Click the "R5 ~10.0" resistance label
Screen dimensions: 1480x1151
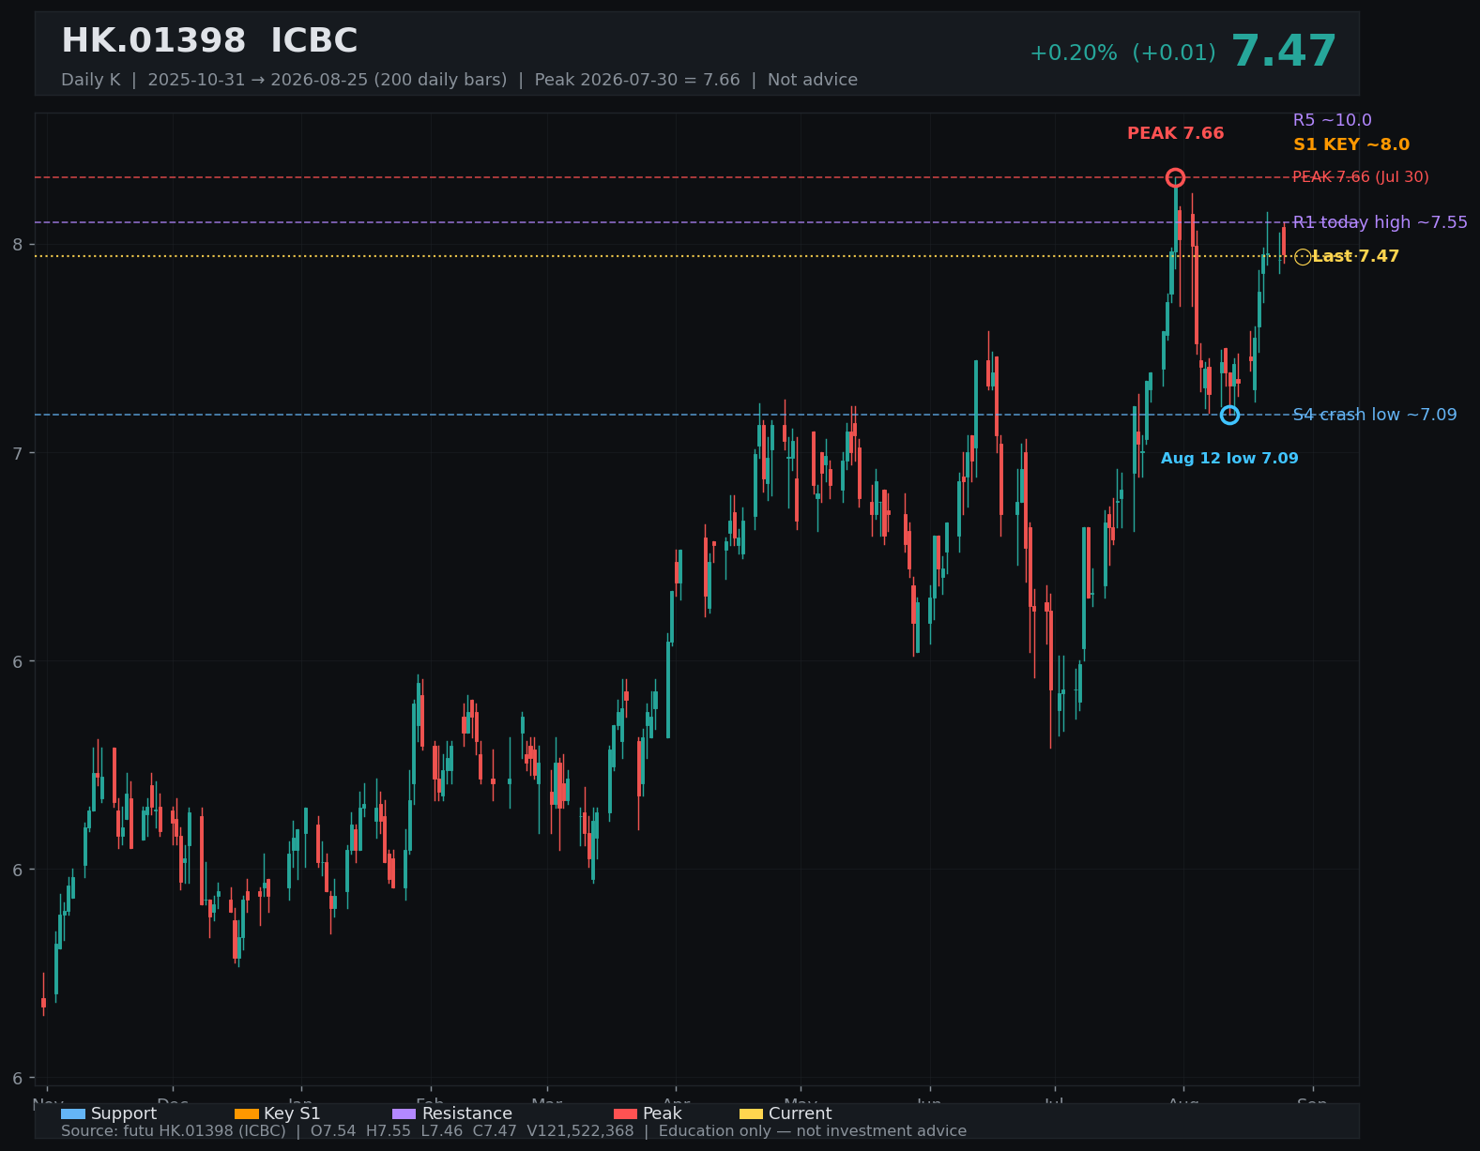coord(1333,120)
